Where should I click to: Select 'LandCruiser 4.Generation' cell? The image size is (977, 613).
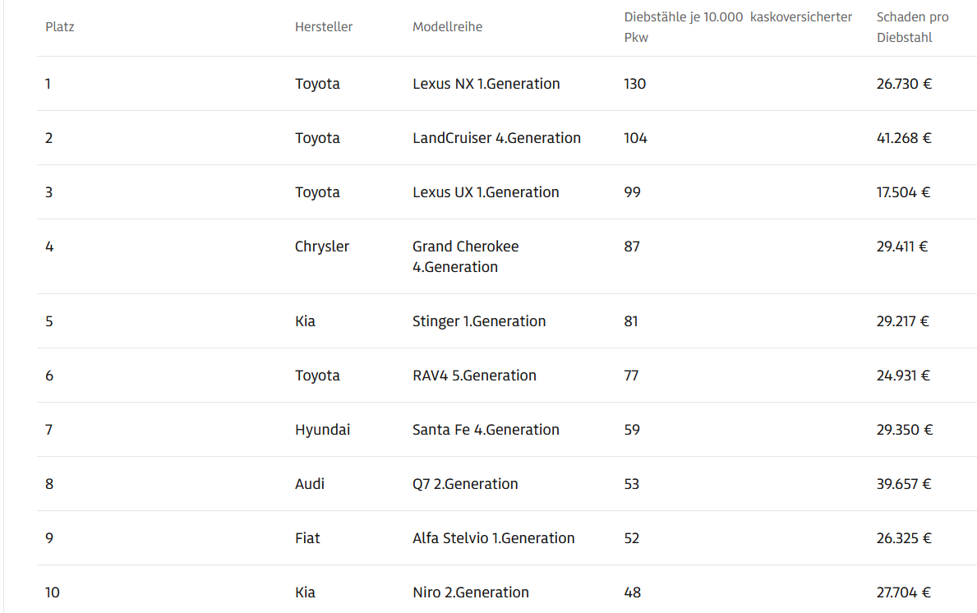(496, 138)
